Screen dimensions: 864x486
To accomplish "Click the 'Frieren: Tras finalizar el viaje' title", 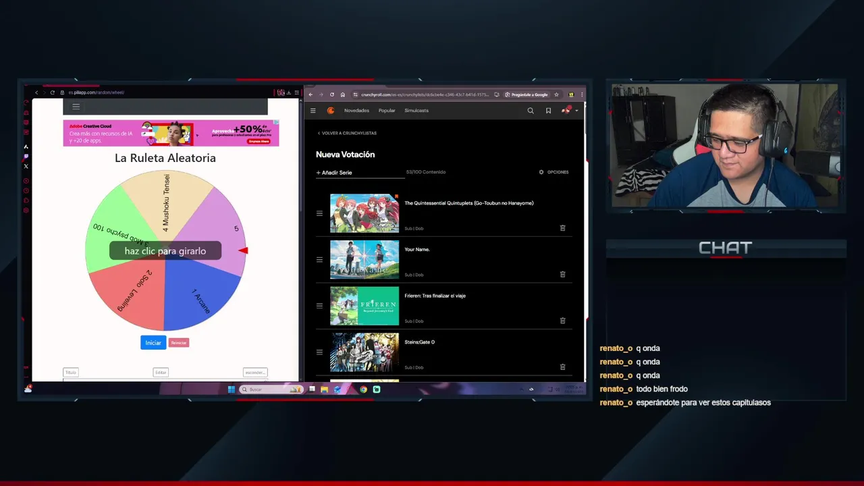I will coord(435,296).
